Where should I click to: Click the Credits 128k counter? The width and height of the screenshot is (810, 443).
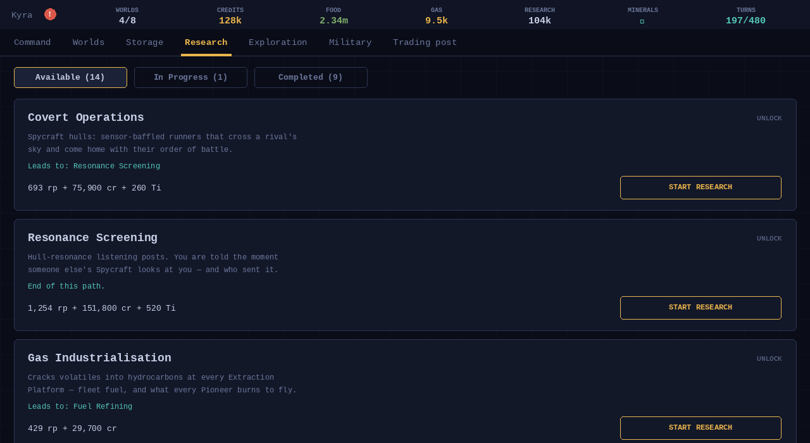coord(230,16)
